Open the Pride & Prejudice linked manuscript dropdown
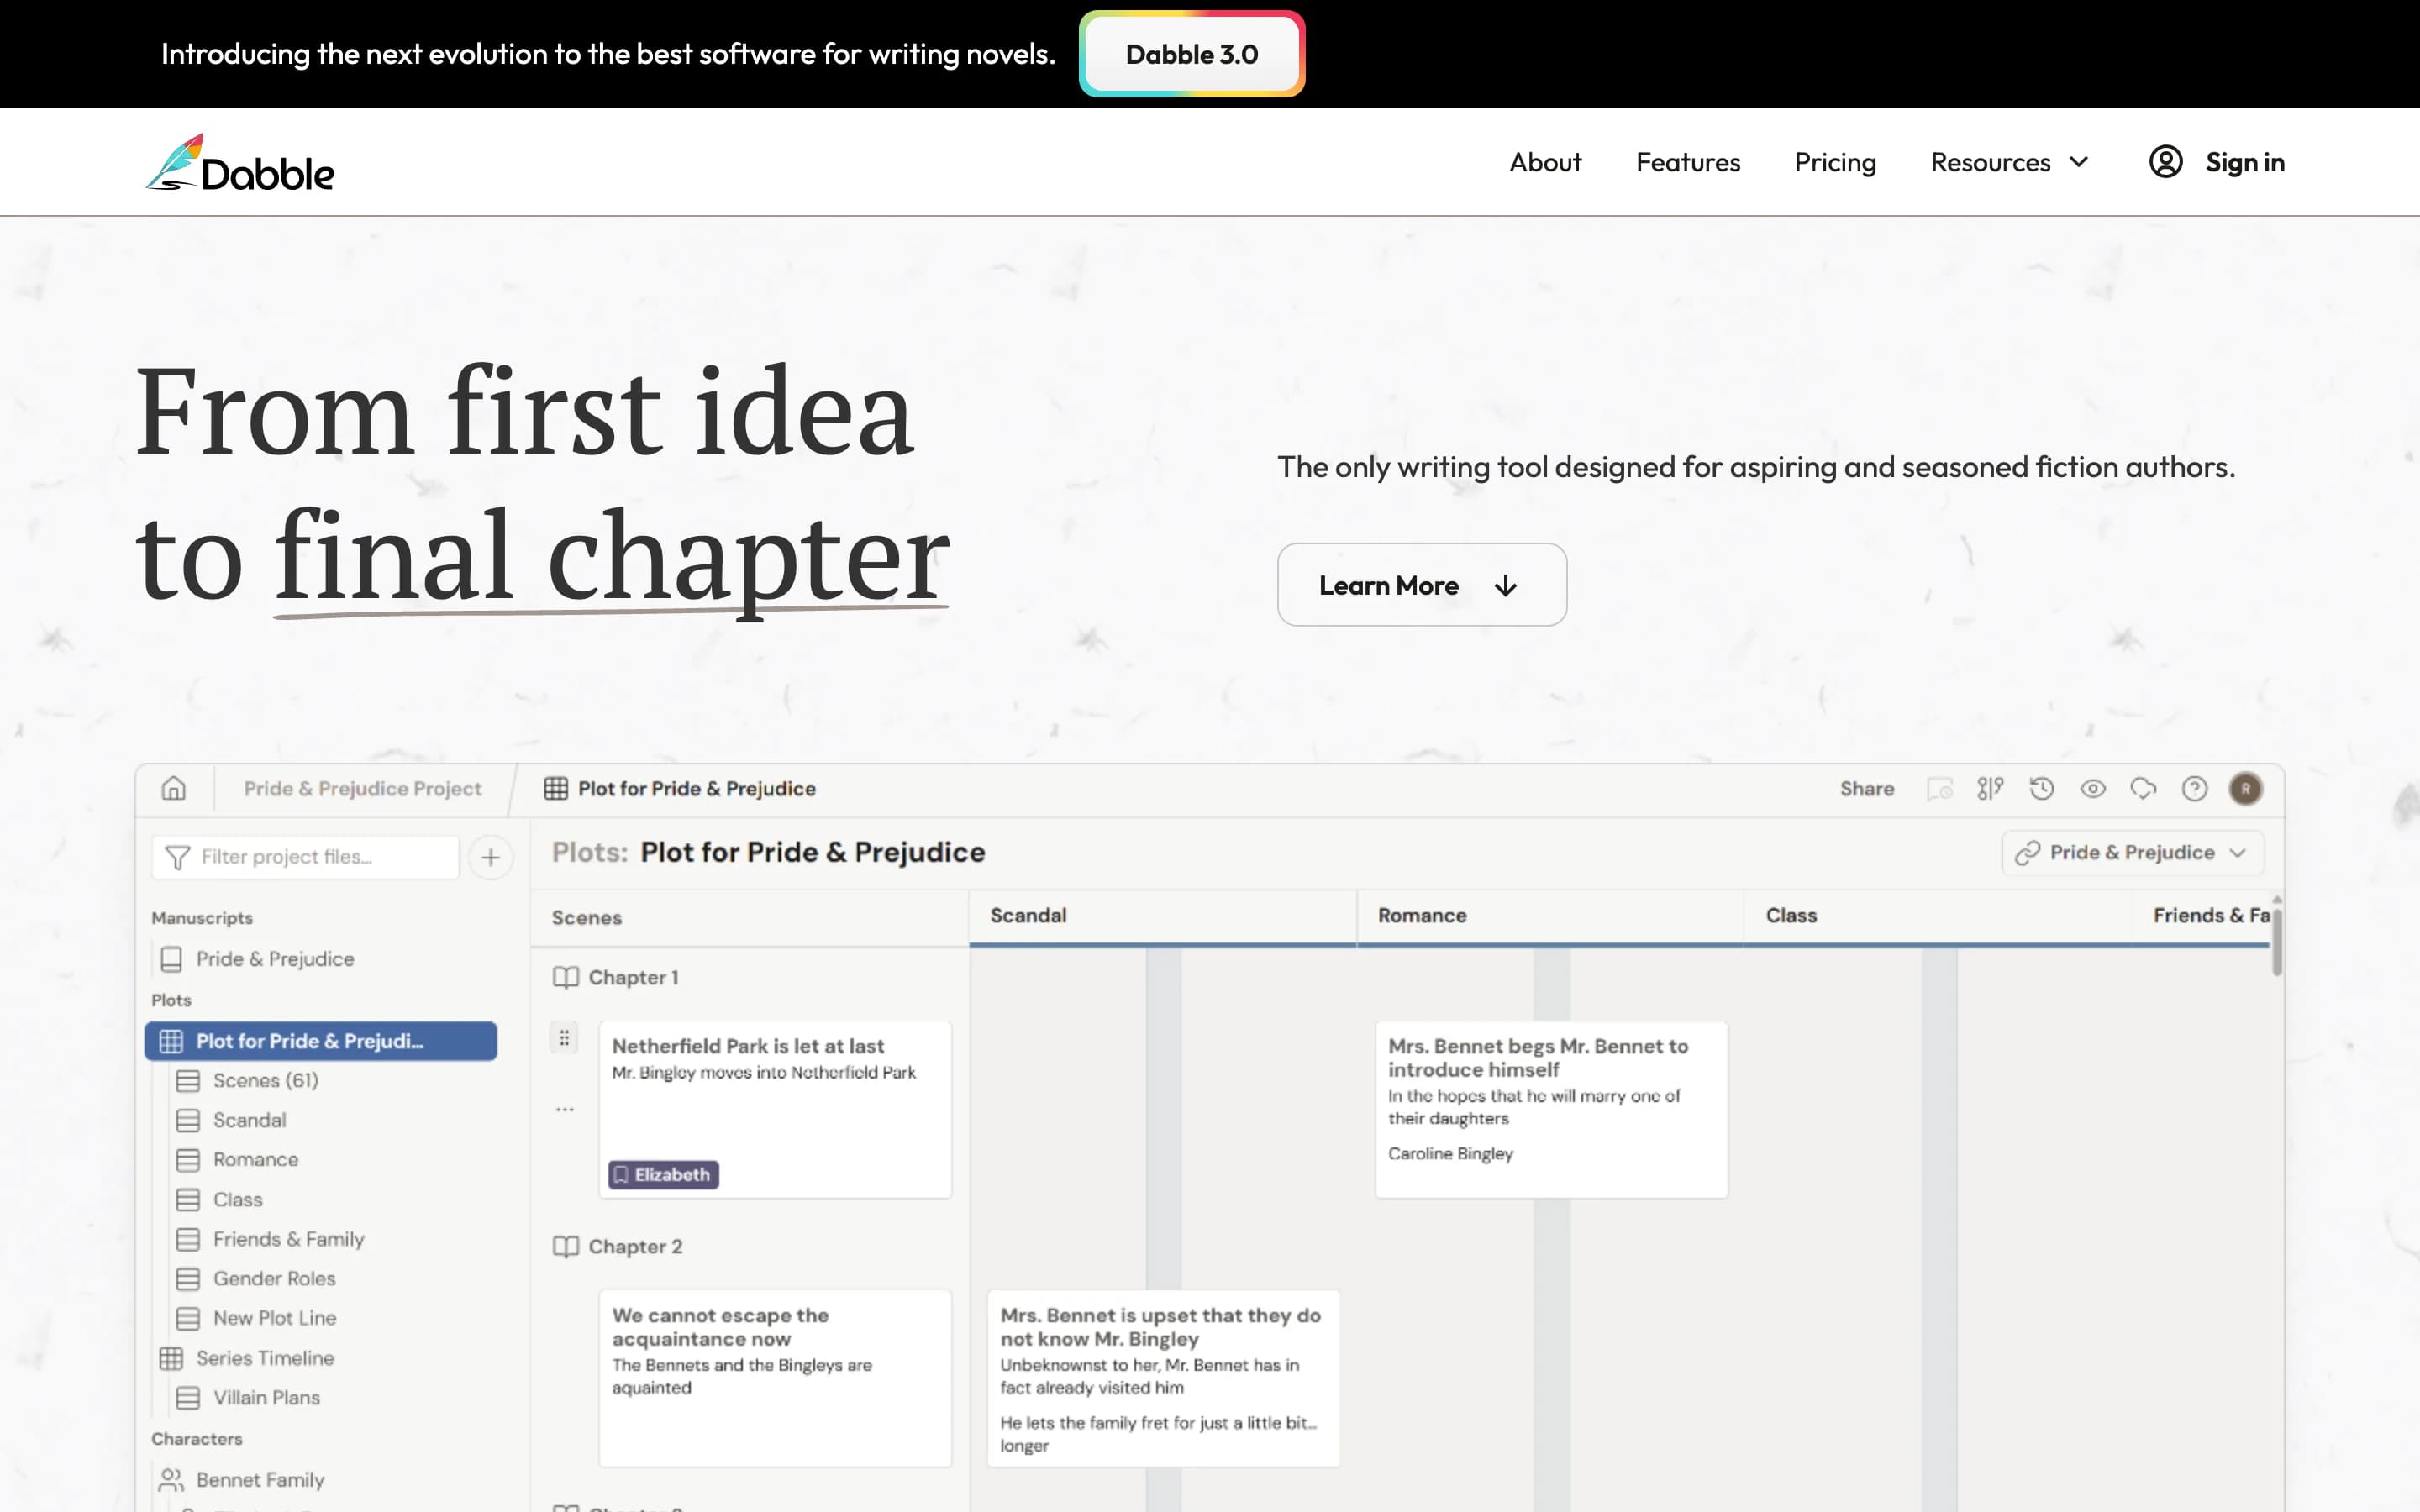This screenshot has height=1512, width=2420. (x=2132, y=853)
